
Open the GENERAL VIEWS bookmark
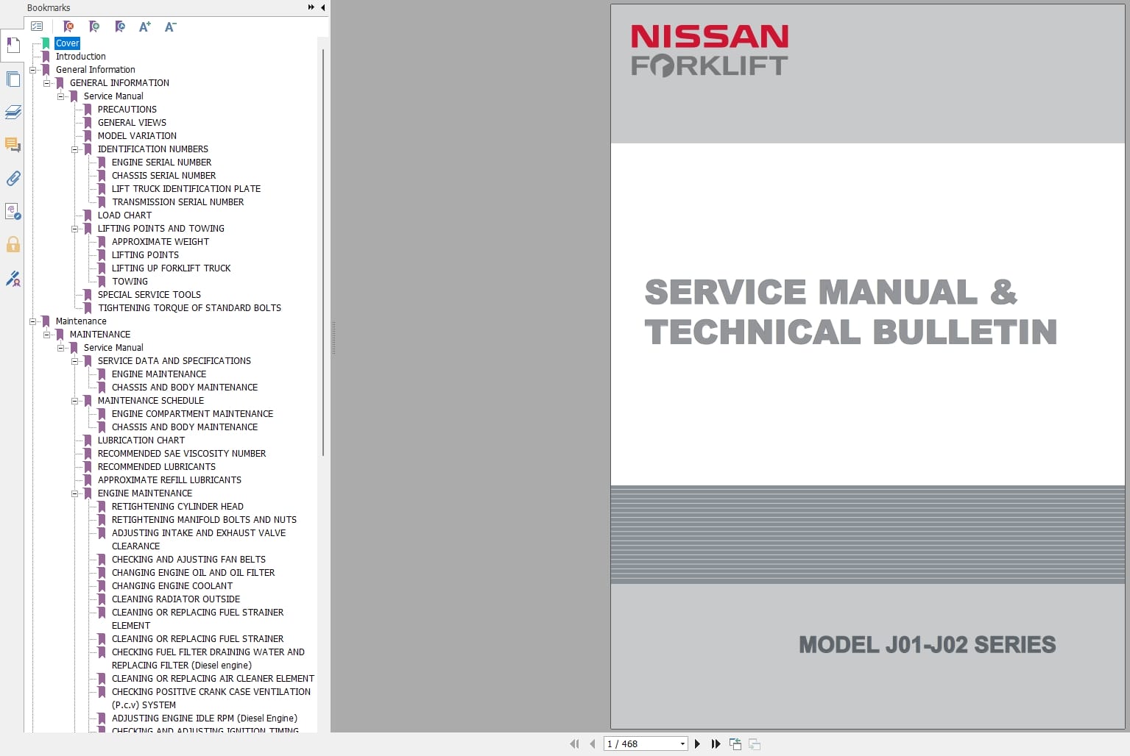tap(132, 123)
